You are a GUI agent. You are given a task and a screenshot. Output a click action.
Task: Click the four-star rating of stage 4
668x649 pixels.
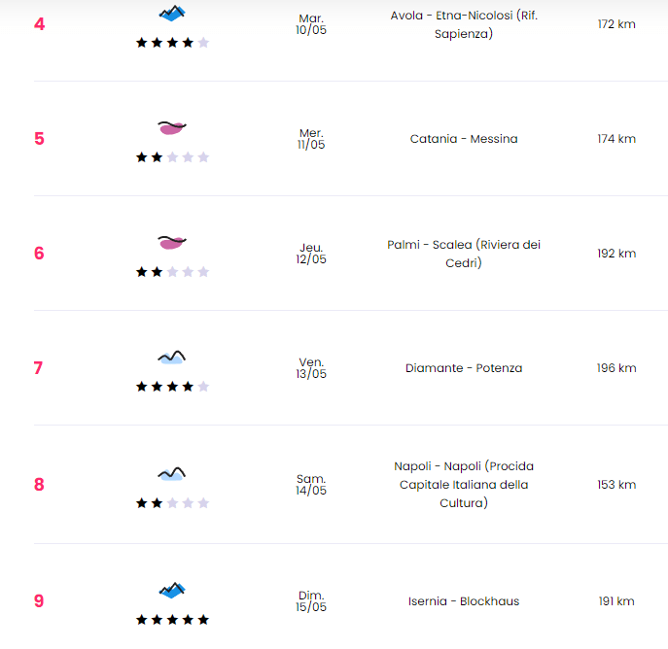[172, 43]
